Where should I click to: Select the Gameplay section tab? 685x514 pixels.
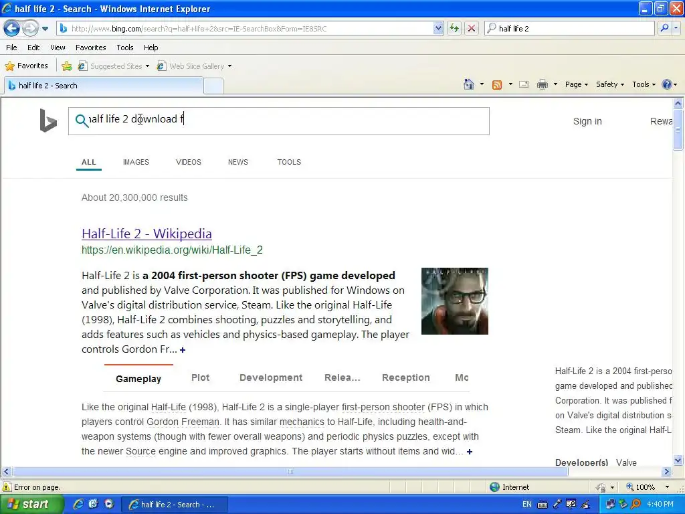[x=138, y=379]
